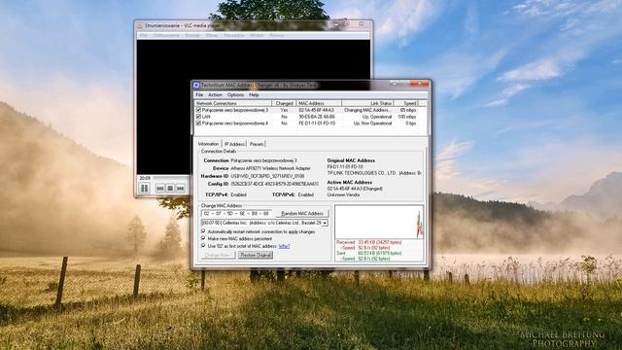
Task: Toggle checkbox for LAN connection
Action: 198,117
